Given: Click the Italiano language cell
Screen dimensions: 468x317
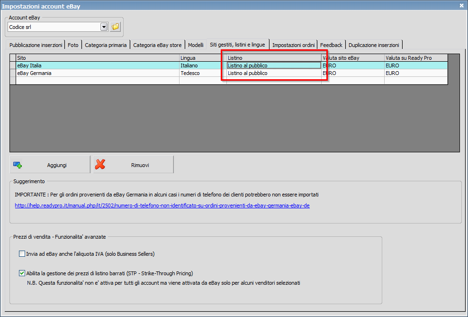Looking at the screenshot, I should tap(203, 65).
